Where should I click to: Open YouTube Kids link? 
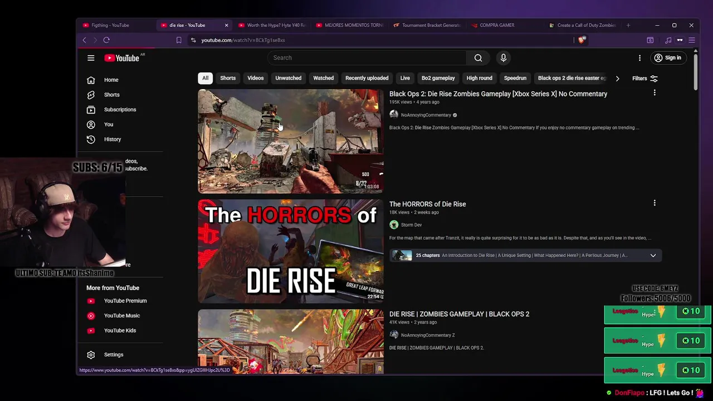[x=120, y=330]
